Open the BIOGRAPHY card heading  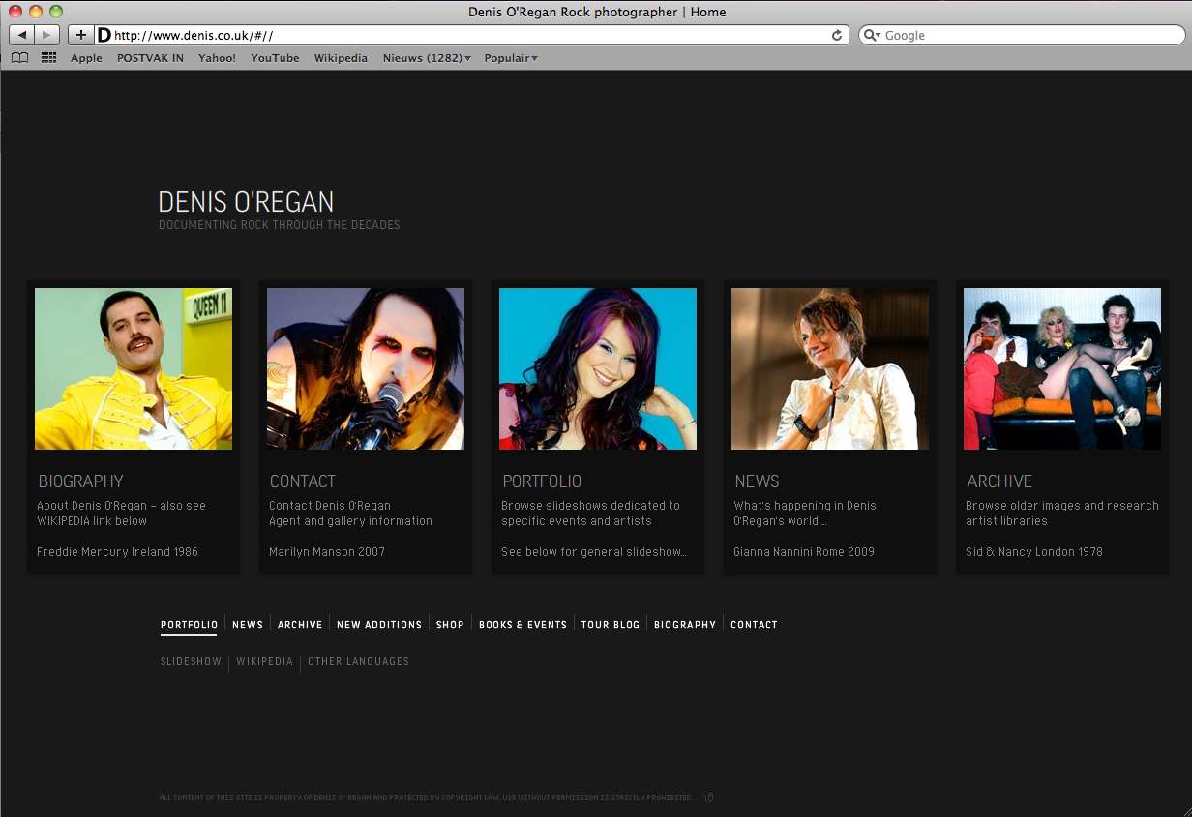click(81, 481)
